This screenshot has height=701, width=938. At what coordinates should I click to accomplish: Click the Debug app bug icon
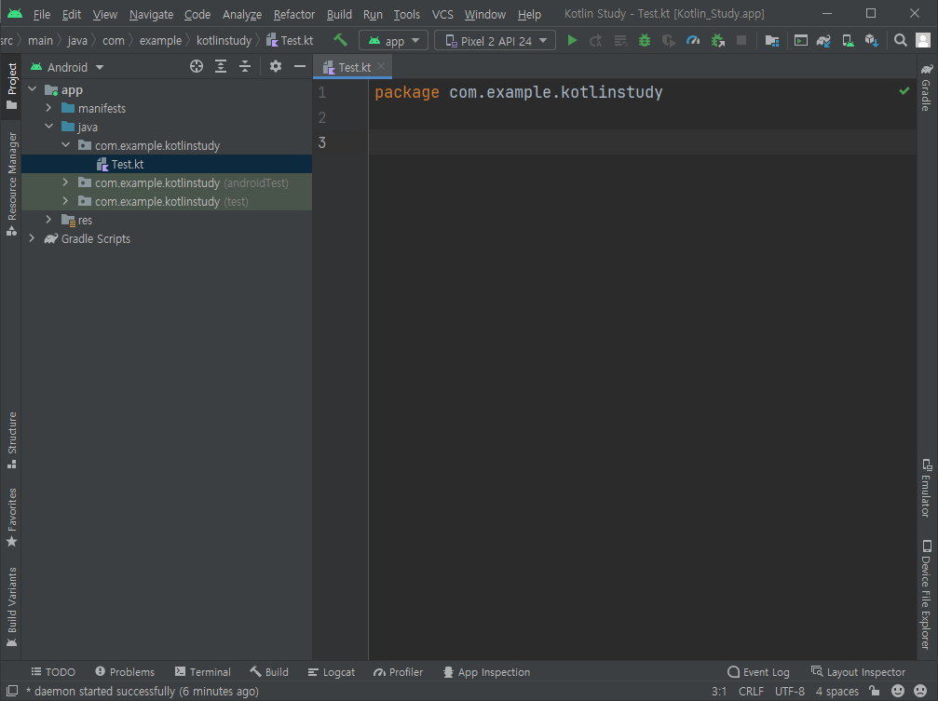[645, 40]
